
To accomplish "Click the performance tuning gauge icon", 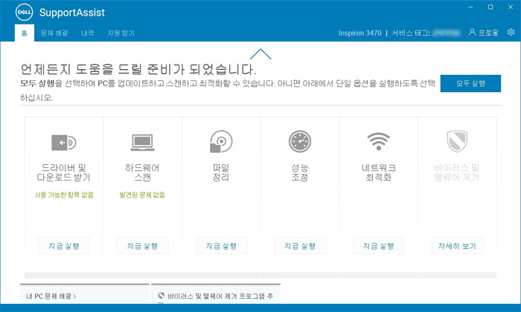I will point(300,142).
